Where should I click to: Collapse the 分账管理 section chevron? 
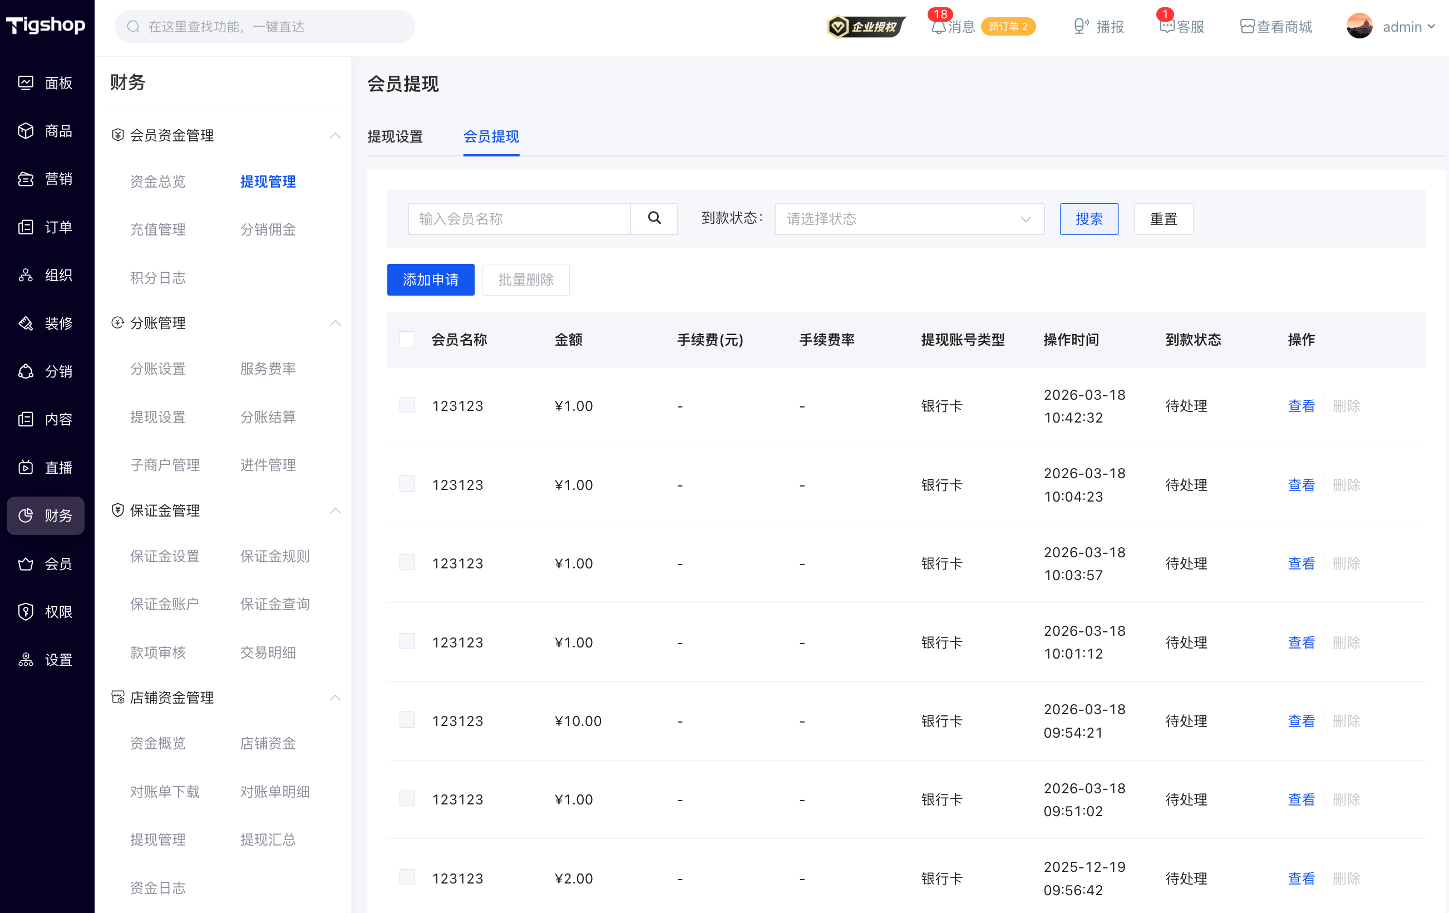tap(335, 323)
